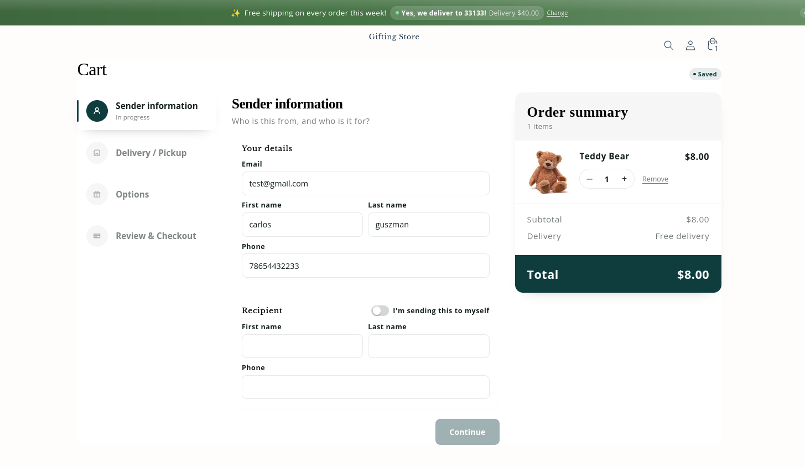Click the Review & Checkout card icon
This screenshot has height=467, width=805.
[97, 236]
